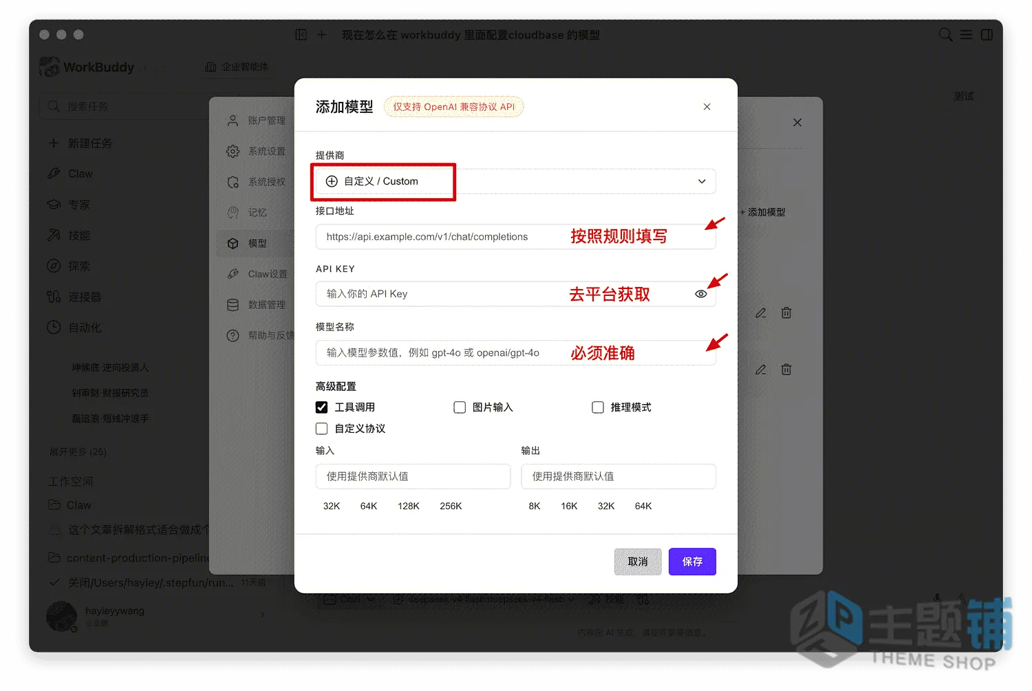Click the lower model's trash icon
This screenshot has height=691, width=1032.
point(786,370)
